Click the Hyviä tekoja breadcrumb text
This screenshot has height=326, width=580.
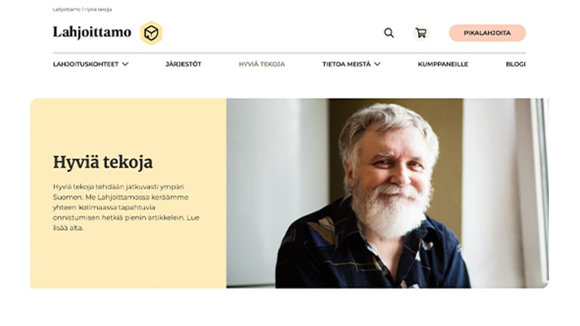[98, 10]
